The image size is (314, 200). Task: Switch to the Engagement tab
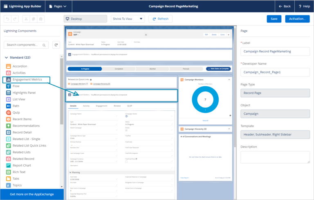pos(101,106)
